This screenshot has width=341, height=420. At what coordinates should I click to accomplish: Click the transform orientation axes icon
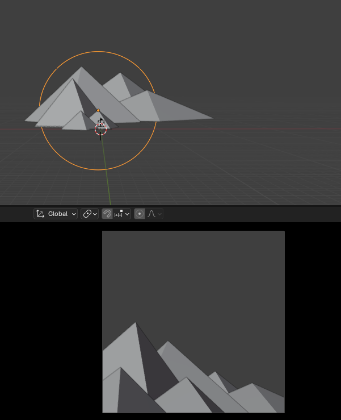point(40,214)
